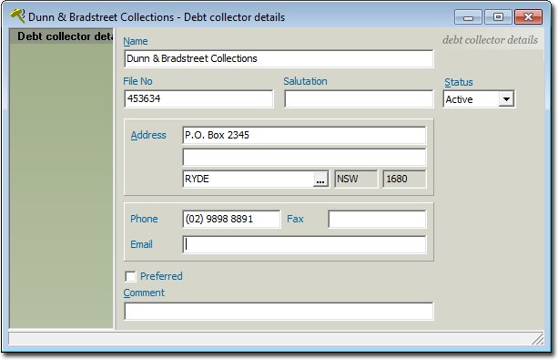Click the empty second address line field
Screen dimensions: 558x360
coord(304,157)
